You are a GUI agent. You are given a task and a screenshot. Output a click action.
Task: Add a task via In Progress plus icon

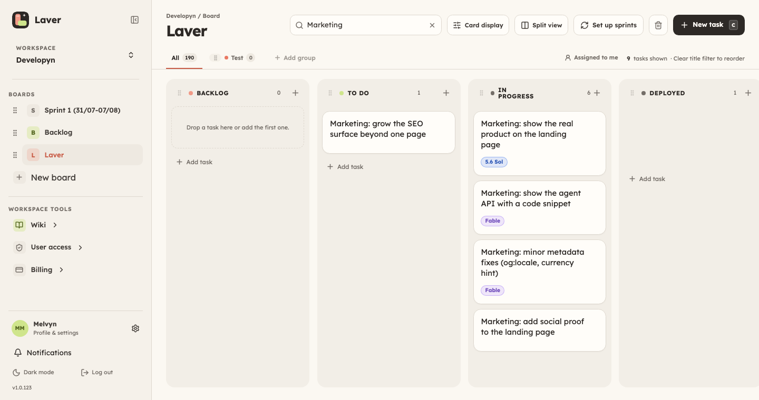point(597,93)
